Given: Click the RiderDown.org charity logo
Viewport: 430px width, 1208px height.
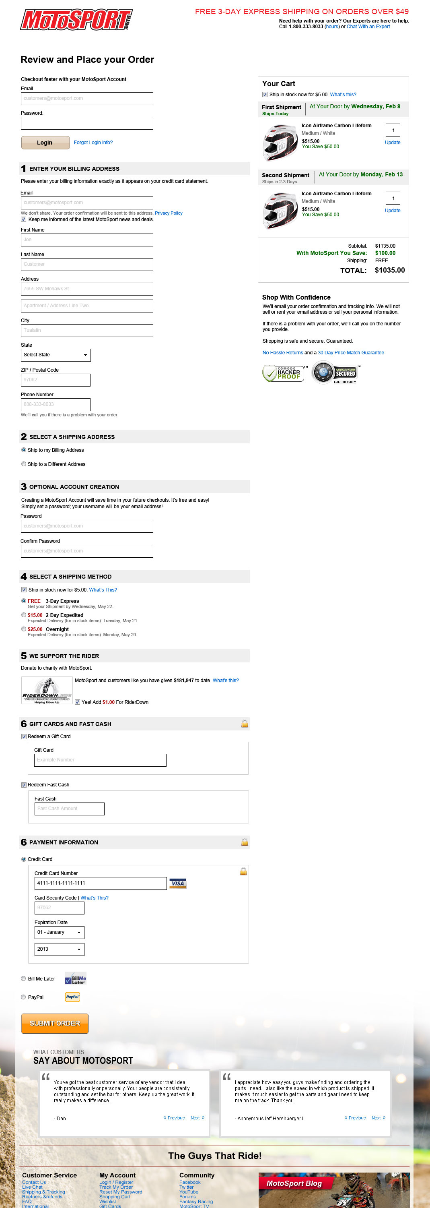Looking at the screenshot, I should (x=47, y=690).
